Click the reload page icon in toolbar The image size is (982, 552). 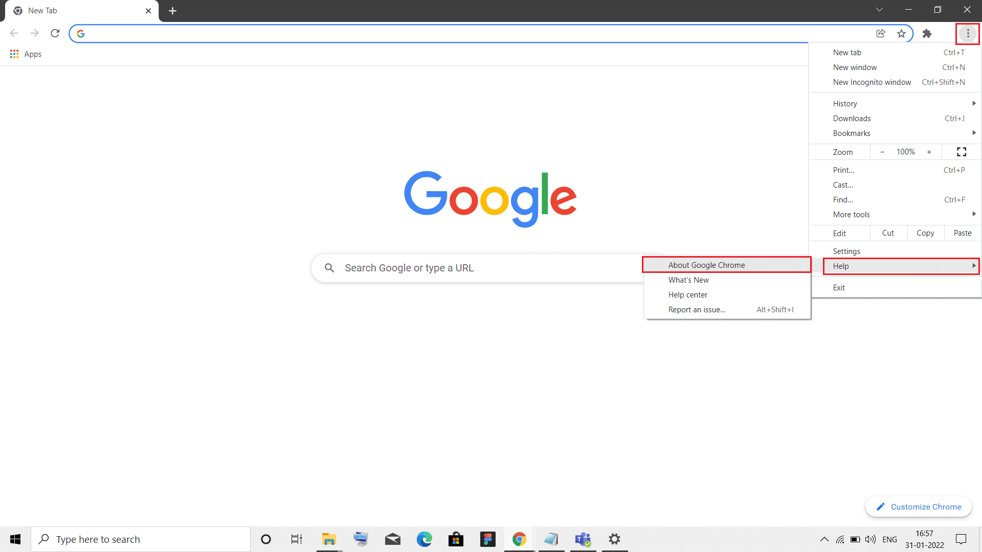55,33
